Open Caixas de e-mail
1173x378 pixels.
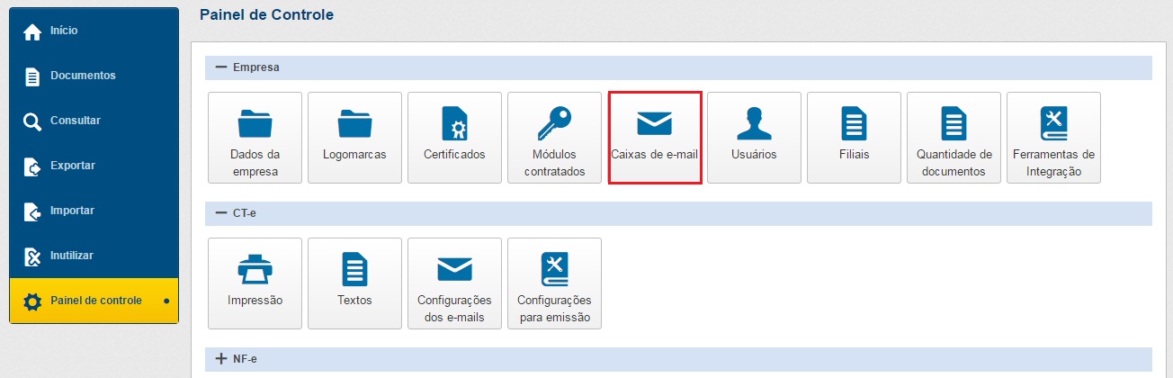654,138
